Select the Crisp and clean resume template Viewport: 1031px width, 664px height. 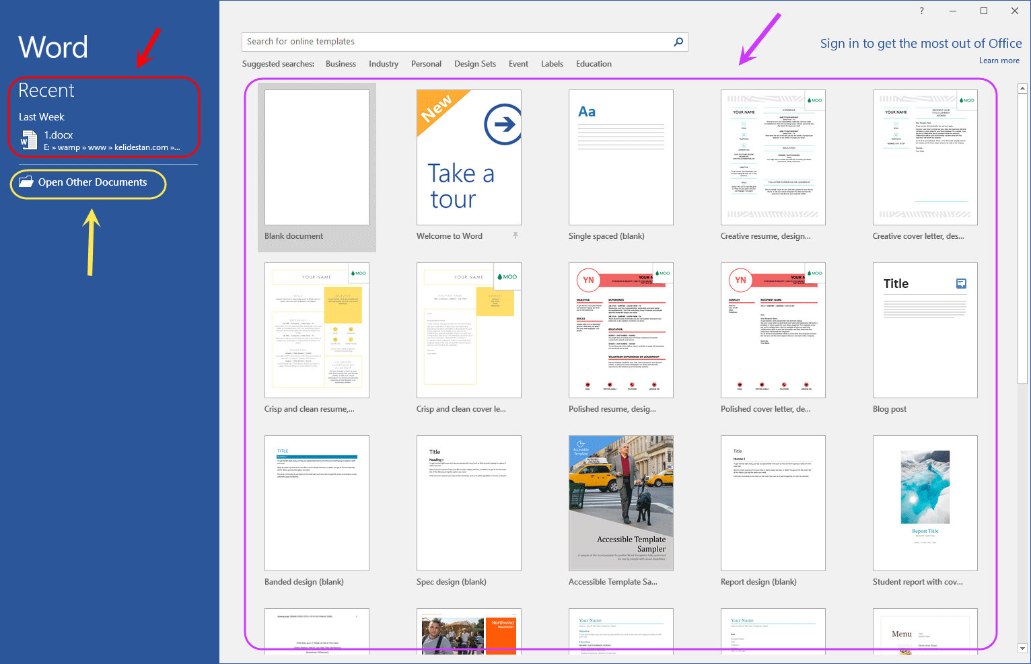point(317,330)
